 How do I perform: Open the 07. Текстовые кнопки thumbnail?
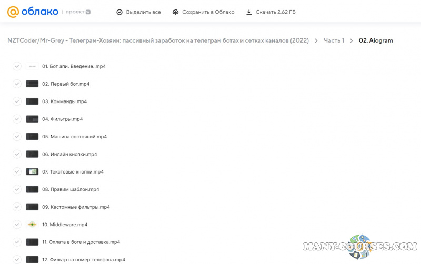[x=32, y=172]
